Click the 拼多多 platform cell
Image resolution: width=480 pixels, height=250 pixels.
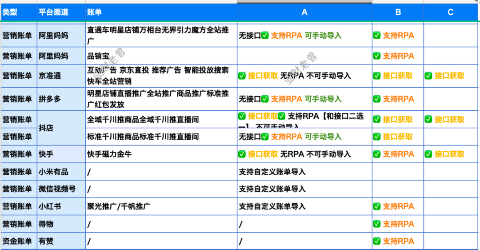point(61,99)
